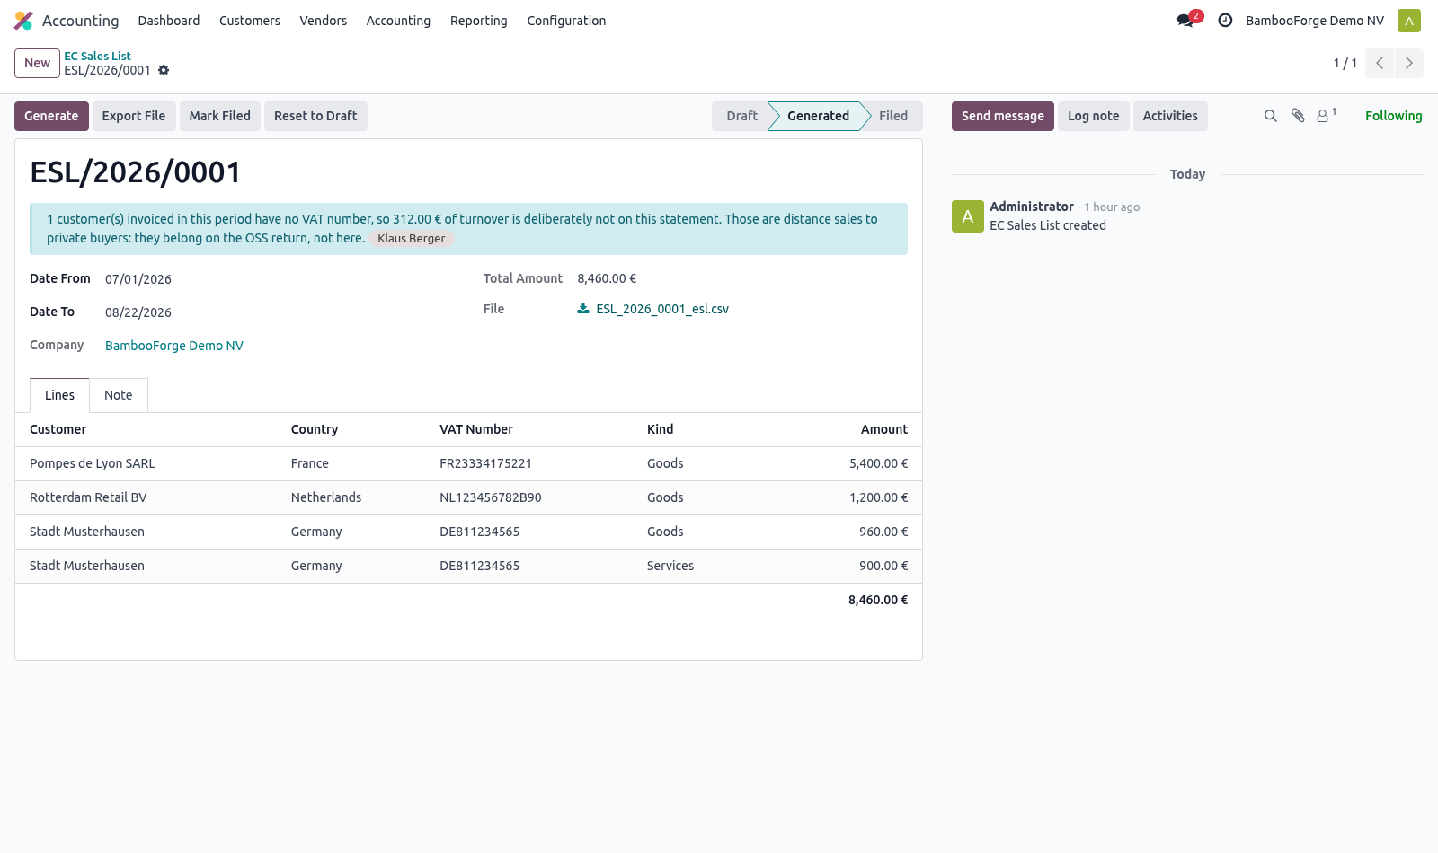Open ESL_2026_0001_esl.csv file link
This screenshot has height=853, width=1438.
pos(662,309)
